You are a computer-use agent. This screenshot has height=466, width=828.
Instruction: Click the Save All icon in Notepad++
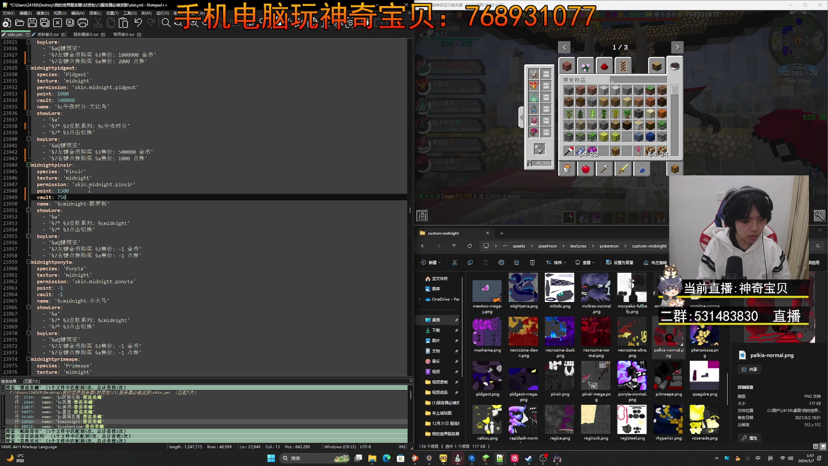[x=45, y=23]
